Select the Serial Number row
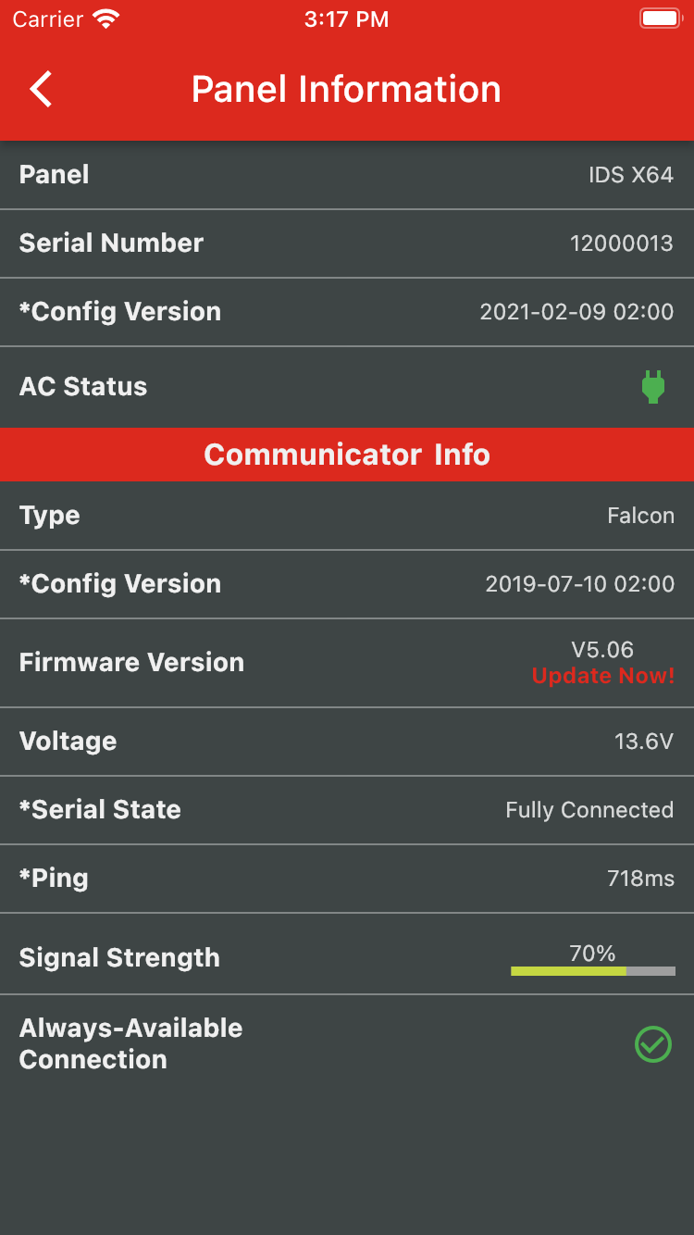The height and width of the screenshot is (1235, 694). point(347,243)
